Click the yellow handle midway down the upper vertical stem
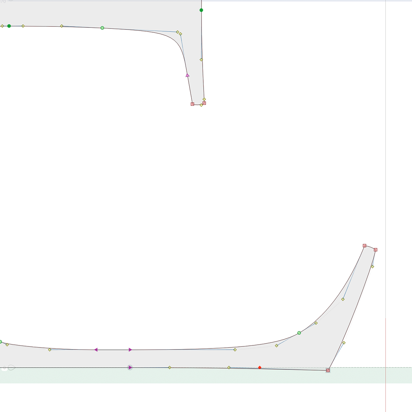 [201, 60]
